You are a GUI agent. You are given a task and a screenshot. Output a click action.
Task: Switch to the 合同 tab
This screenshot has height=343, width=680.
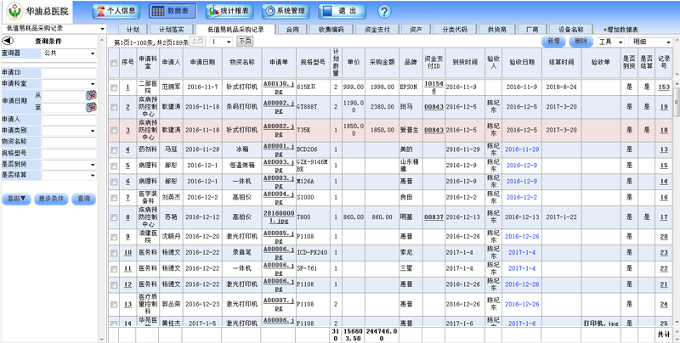[292, 30]
